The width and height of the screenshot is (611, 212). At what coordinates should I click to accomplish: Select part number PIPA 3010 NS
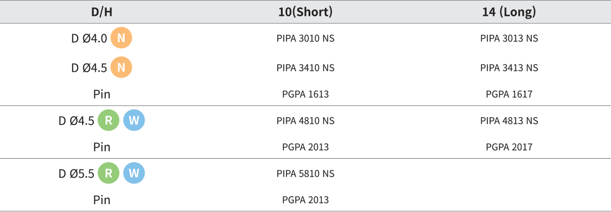(x=306, y=39)
